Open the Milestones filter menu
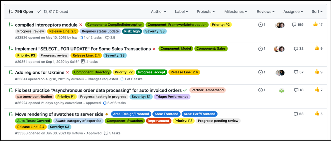This screenshot has width=332, height=142. tap(236, 12)
